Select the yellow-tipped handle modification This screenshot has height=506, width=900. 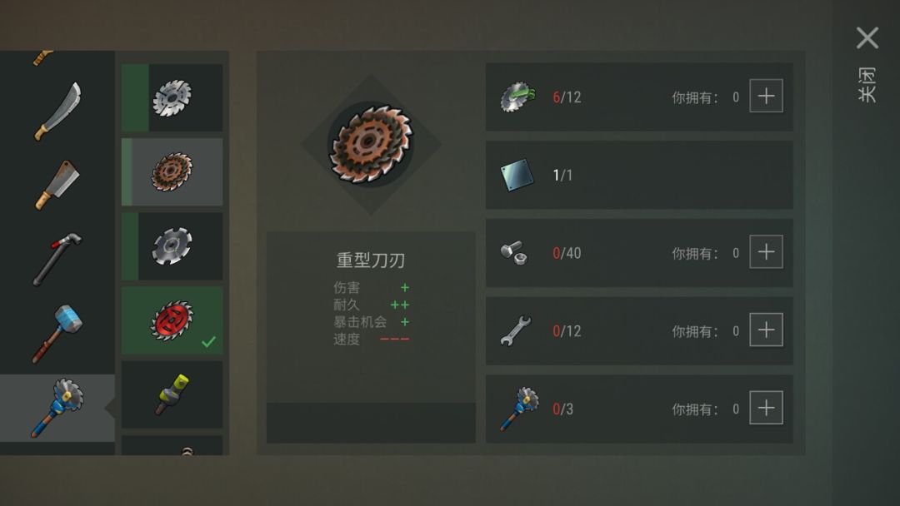172,394
